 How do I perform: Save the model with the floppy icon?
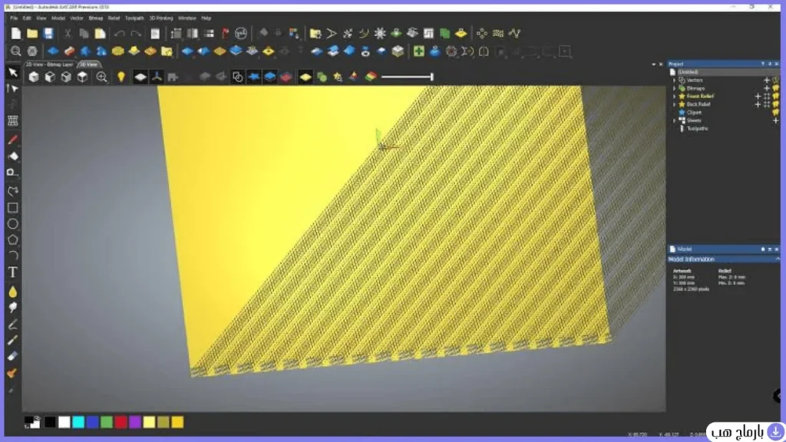tap(48, 34)
